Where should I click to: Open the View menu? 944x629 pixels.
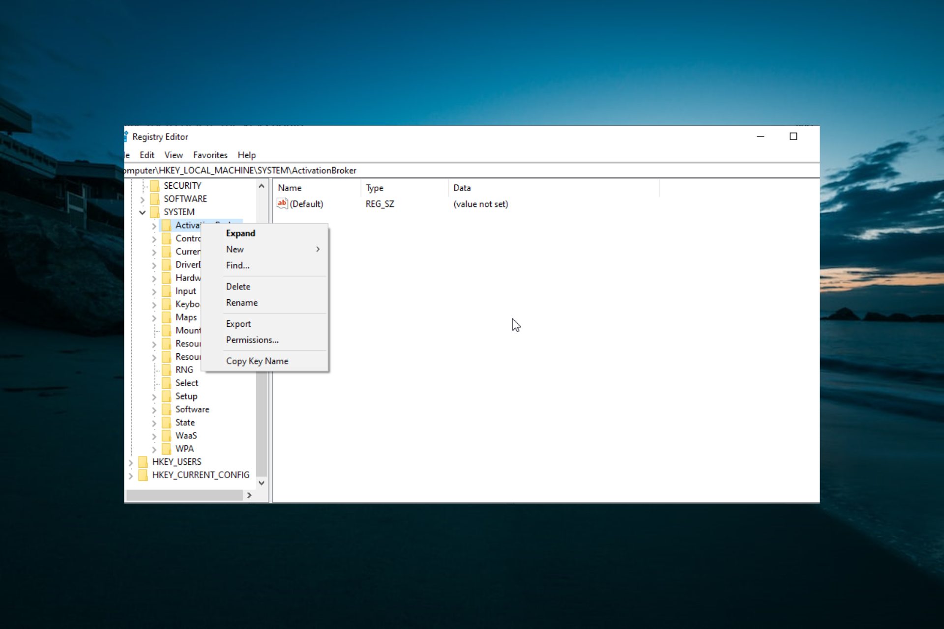click(x=174, y=155)
